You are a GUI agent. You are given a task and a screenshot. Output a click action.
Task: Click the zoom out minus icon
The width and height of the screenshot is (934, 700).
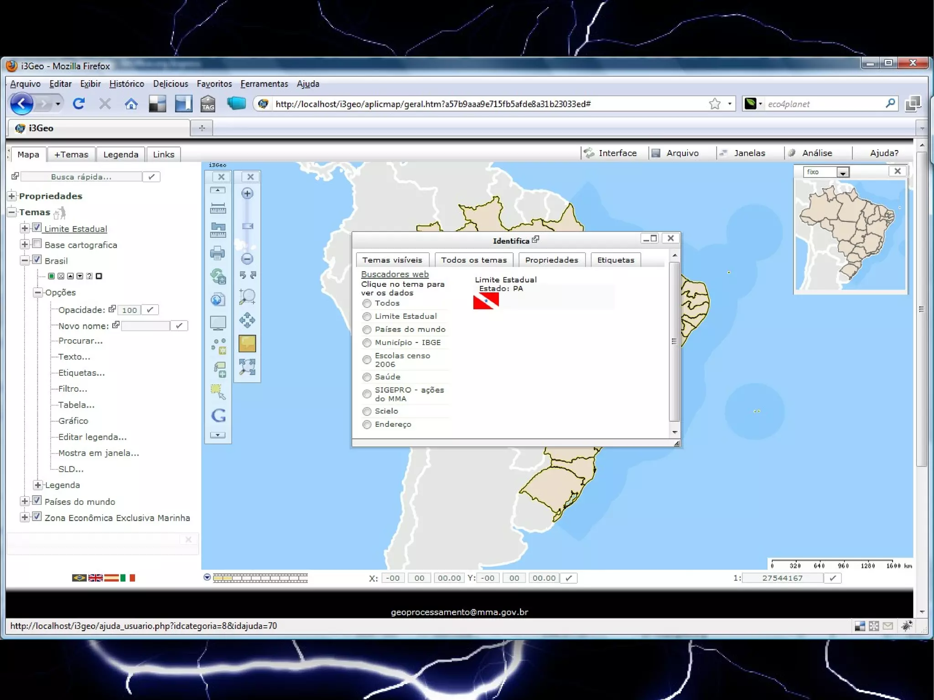(247, 259)
